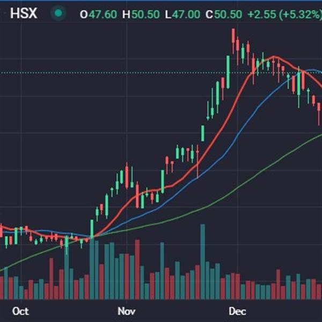The image size is (322, 322).
Task: Select the low price 47.00 value
Action: tap(186, 14)
